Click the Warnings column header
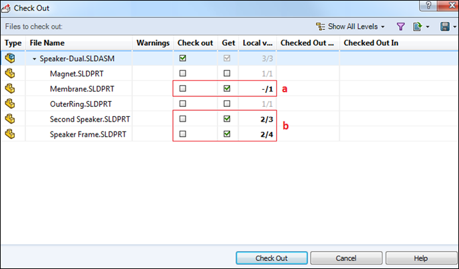 pos(153,43)
